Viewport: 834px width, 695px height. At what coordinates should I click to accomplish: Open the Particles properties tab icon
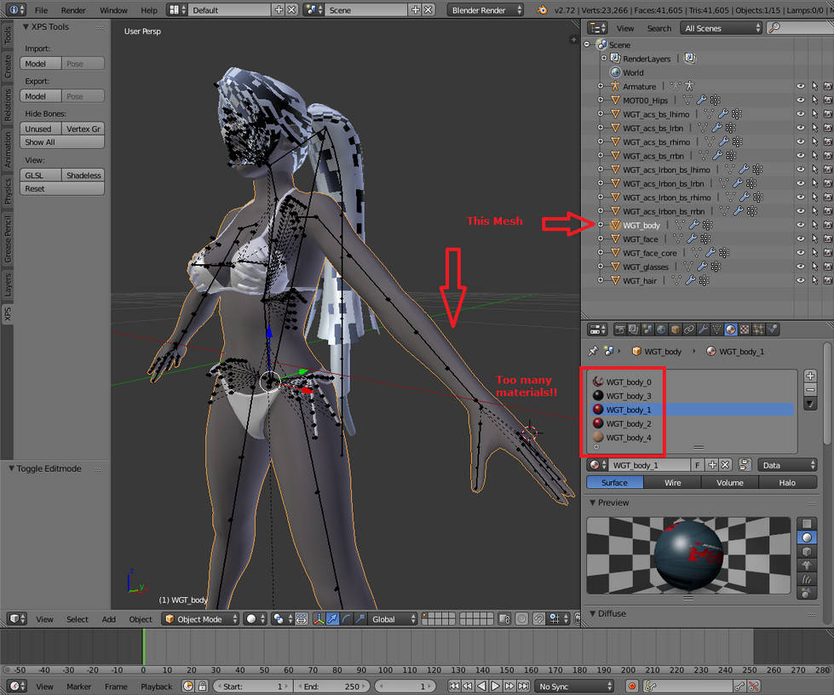coord(758,330)
